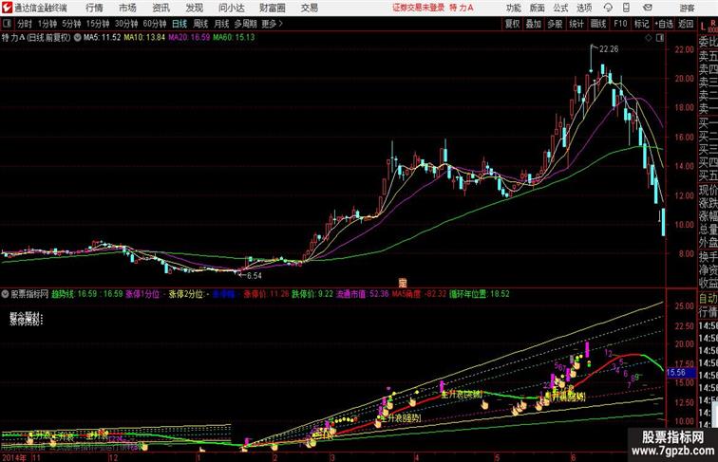This screenshot has width=718, height=462.
Task: Open the 交易 menu
Action: tap(310, 8)
